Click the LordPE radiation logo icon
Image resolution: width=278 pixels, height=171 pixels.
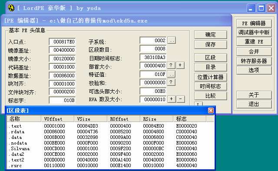tap(11, 8)
